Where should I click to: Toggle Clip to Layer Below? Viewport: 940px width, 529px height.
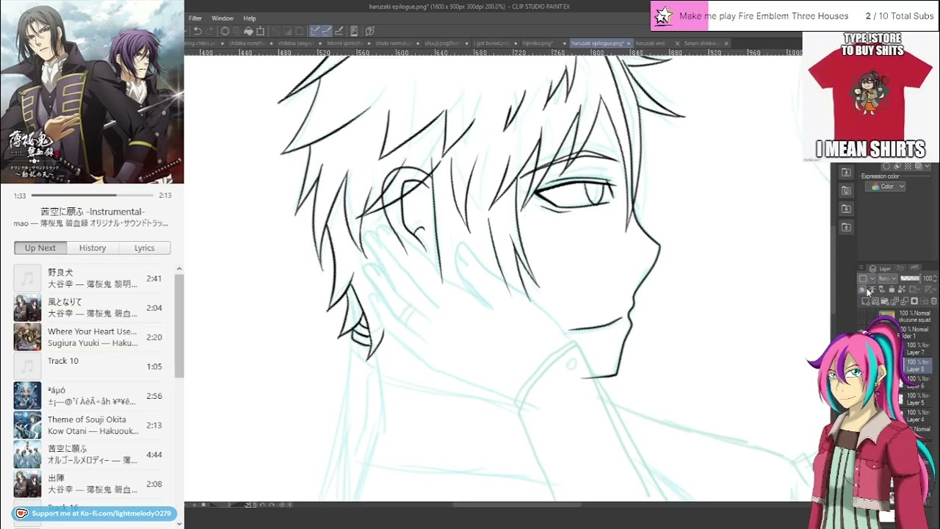coord(864,290)
